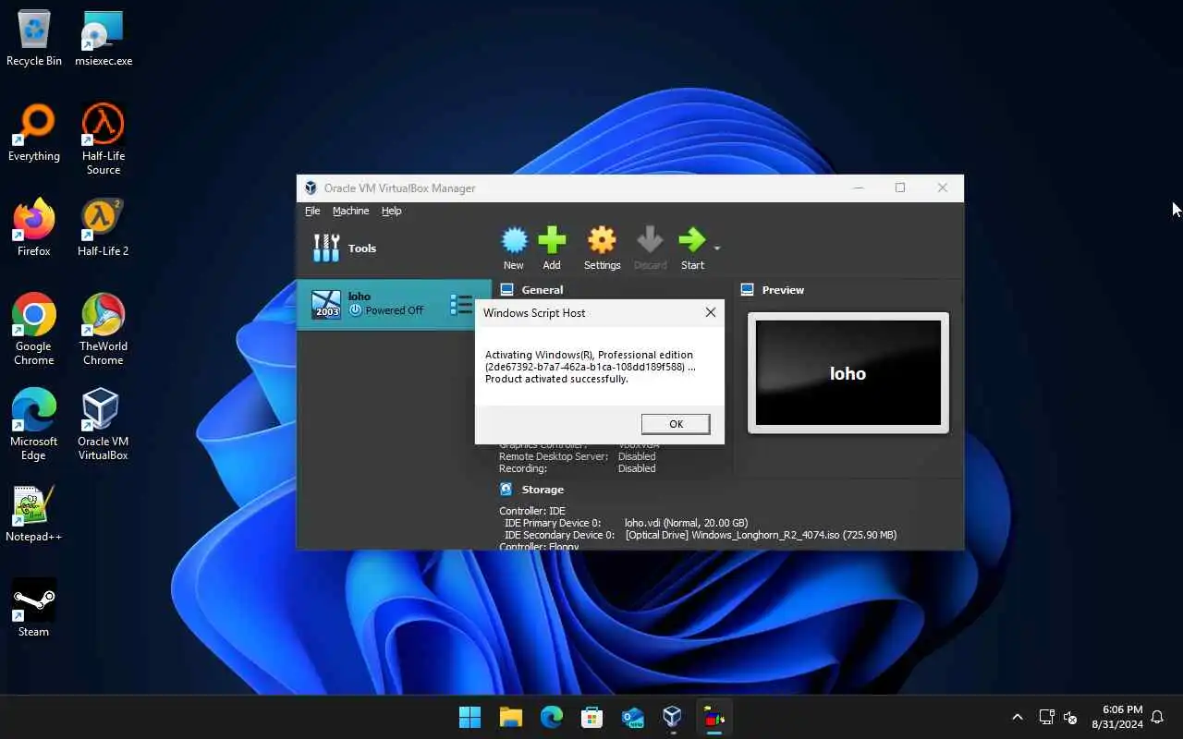Click the New machine toolbar icon
Image resolution: width=1183 pixels, height=739 pixels.
point(514,248)
